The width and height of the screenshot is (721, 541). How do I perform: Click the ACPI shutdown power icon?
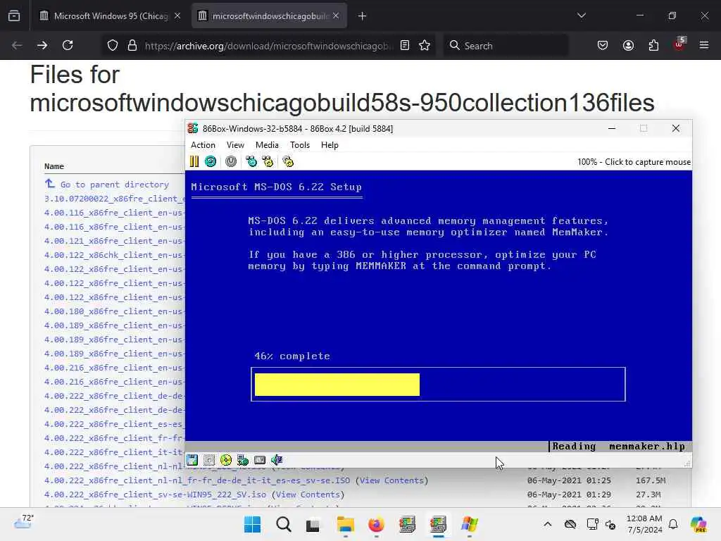point(231,161)
